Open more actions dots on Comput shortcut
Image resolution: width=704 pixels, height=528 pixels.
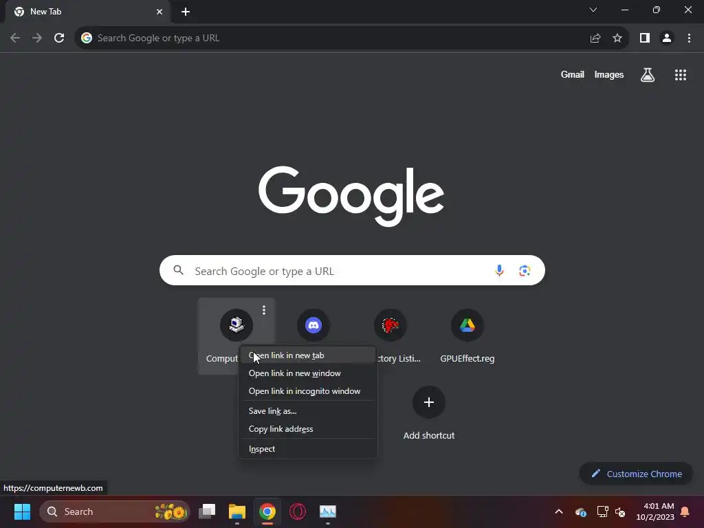click(264, 310)
